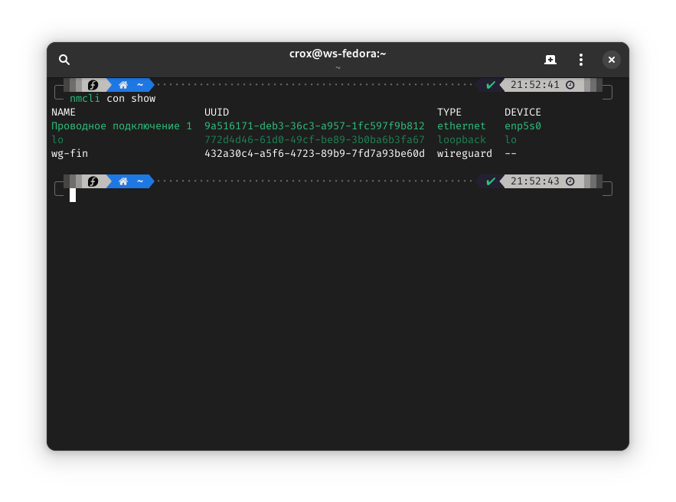The height and width of the screenshot is (502, 676).
Task: Click the '--' device value for wg-fin
Action: [511, 154]
